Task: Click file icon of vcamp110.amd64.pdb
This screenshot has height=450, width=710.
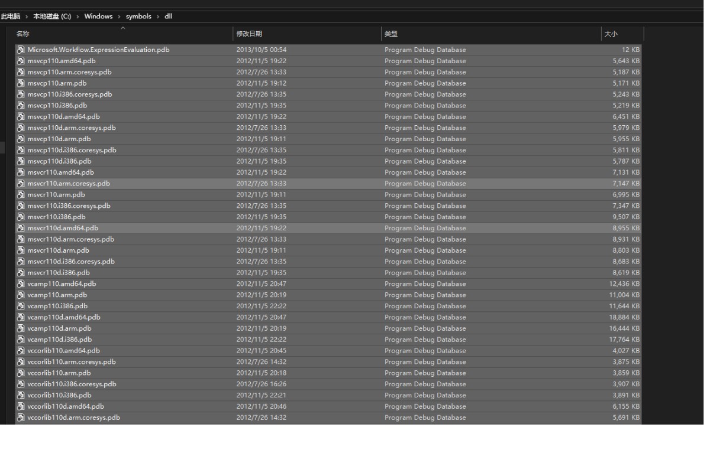Action: (x=21, y=284)
